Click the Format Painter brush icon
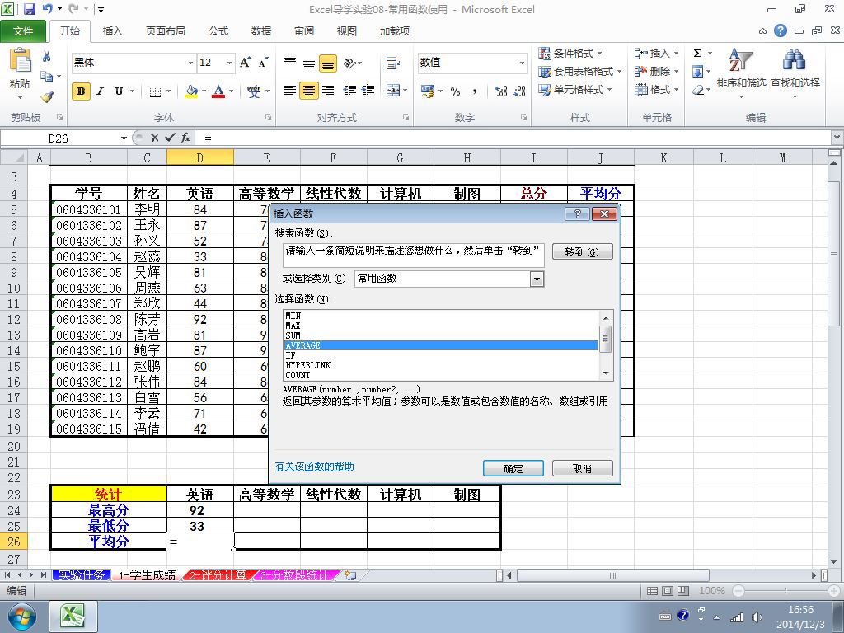844x633 pixels. 47,97
